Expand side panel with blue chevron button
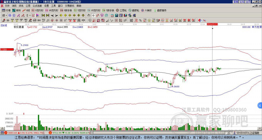Image resolution: width=262 pixels, height=140 pixels. 260,106
